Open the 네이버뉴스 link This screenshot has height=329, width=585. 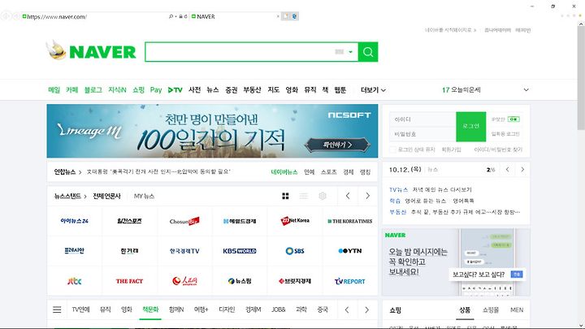pyautogui.click(x=284, y=172)
